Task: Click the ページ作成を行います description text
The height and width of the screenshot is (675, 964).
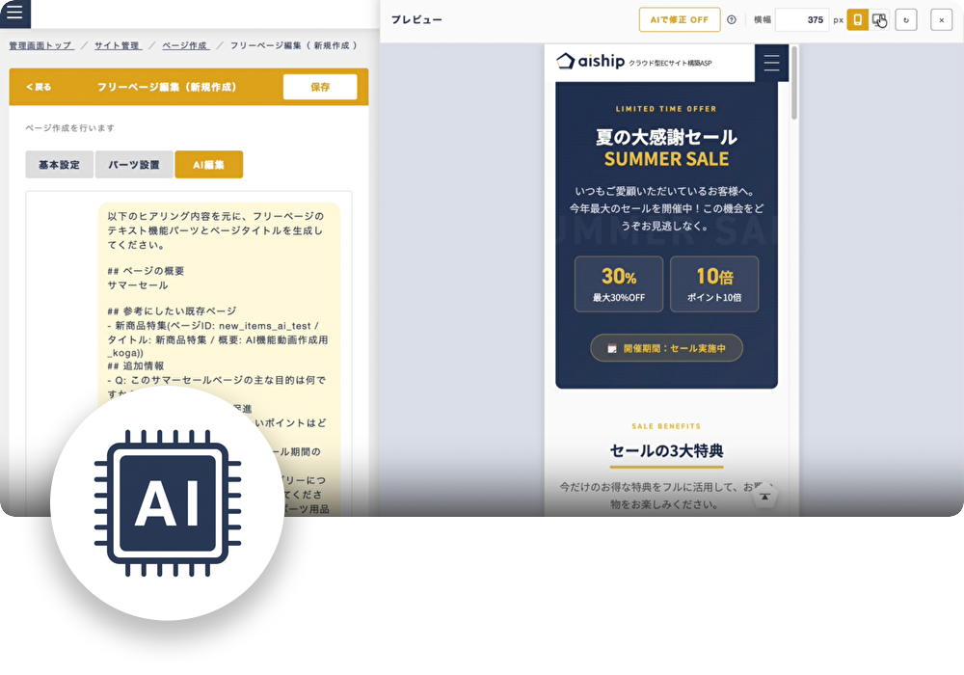Action: click(x=69, y=128)
